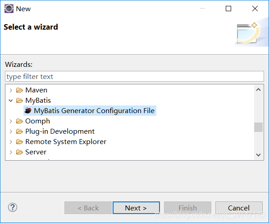
Task: Click the wizard list scroll down arrow
Action: coord(258,155)
